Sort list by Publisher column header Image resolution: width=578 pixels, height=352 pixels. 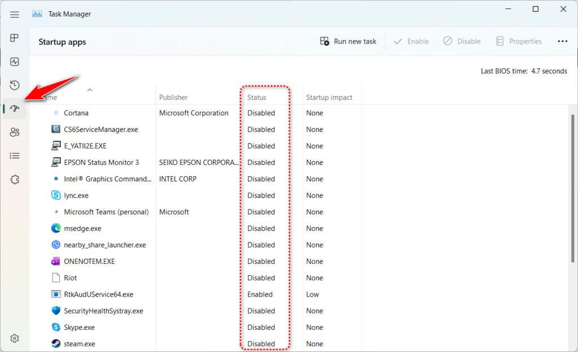coord(173,97)
